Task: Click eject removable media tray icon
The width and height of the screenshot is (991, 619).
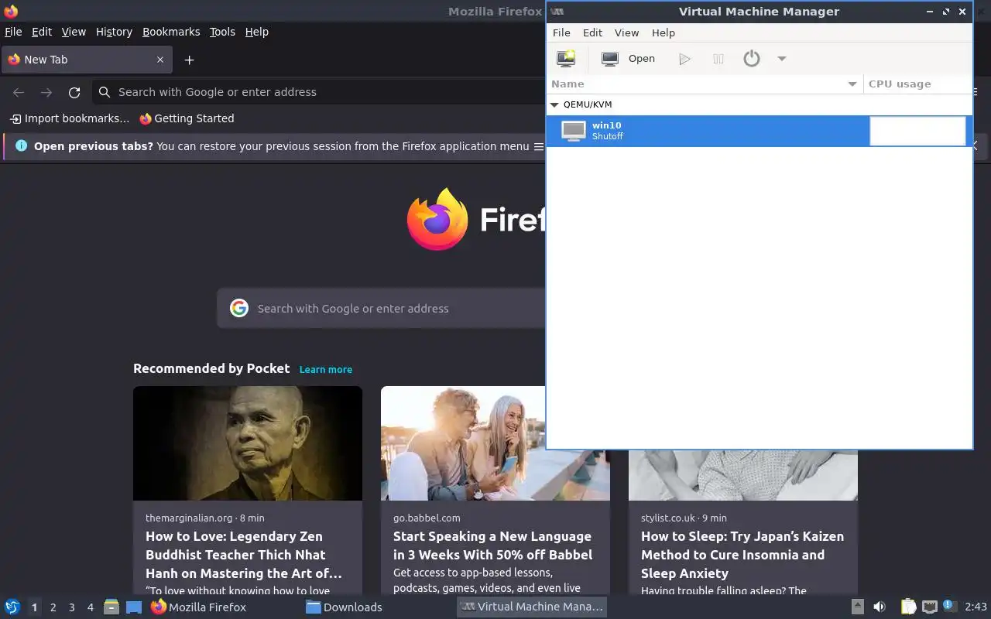Action: [x=857, y=607]
